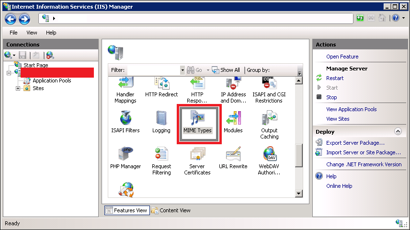Expand the address bar path arrow
The height and width of the screenshot is (230, 410).
[x=54, y=18]
